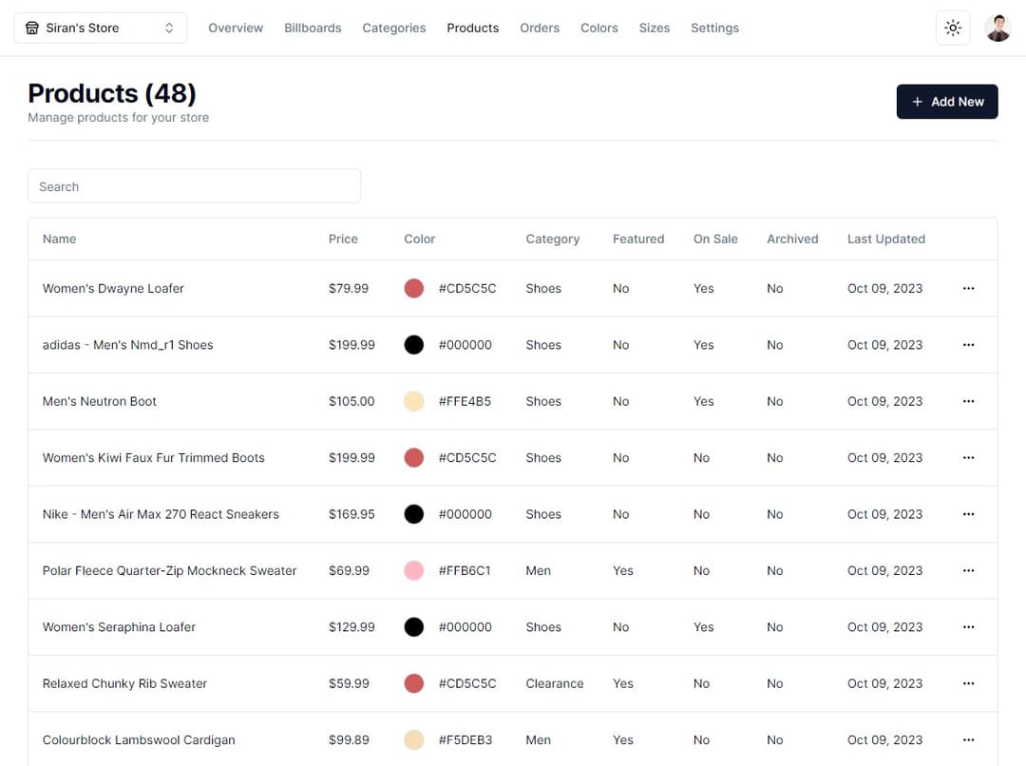Select the Men's Neutron Boot name
The height and width of the screenshot is (766, 1026).
[x=100, y=401]
